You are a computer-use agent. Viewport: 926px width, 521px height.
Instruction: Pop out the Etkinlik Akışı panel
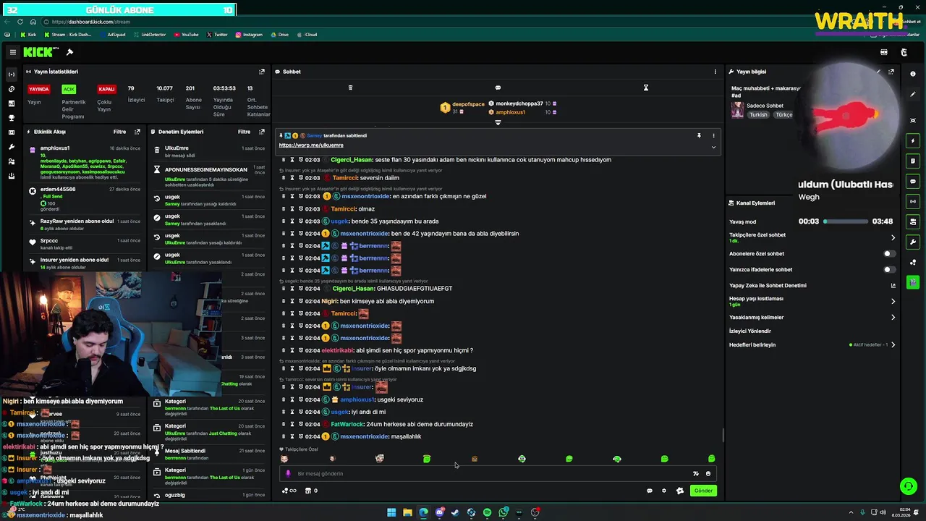[x=137, y=132]
